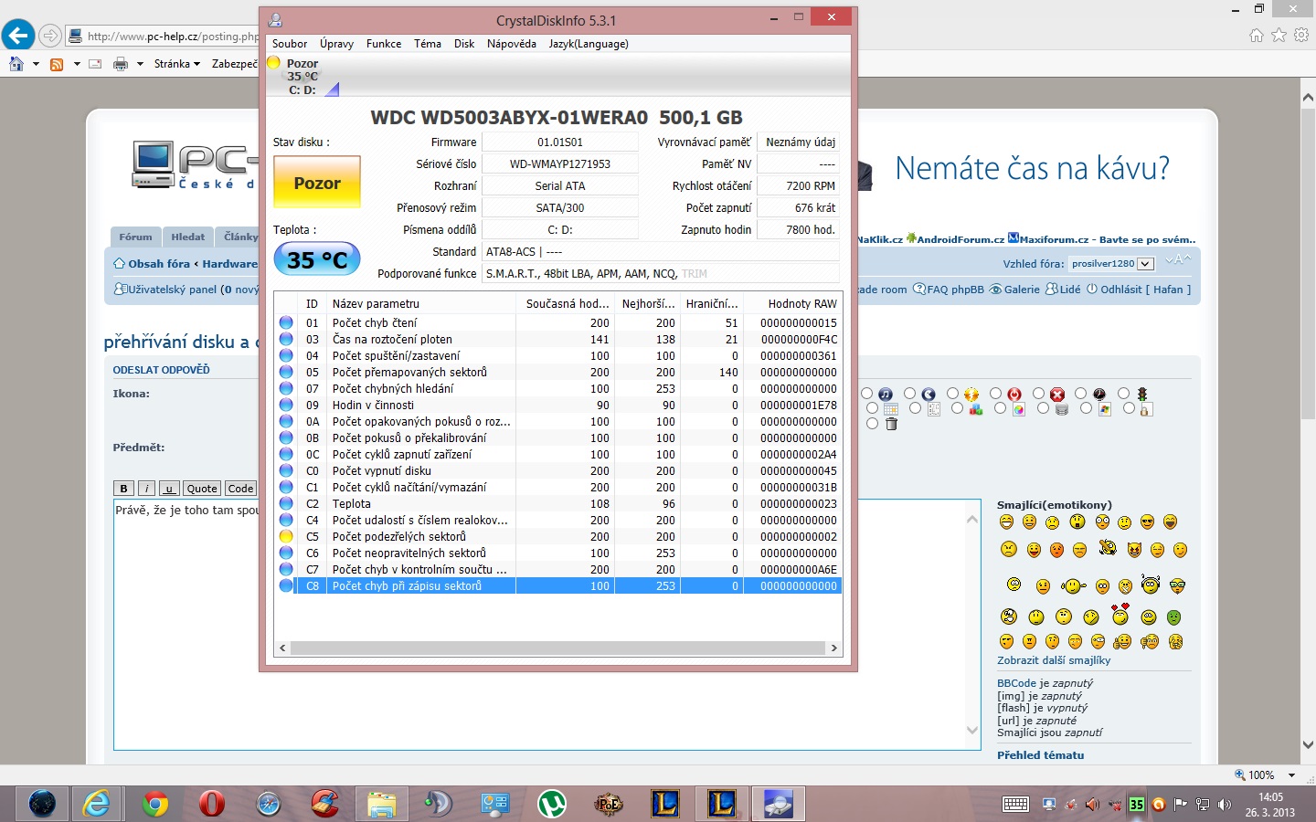Select the row Počet podezřelých sektorů
1316x822 pixels.
[558, 536]
